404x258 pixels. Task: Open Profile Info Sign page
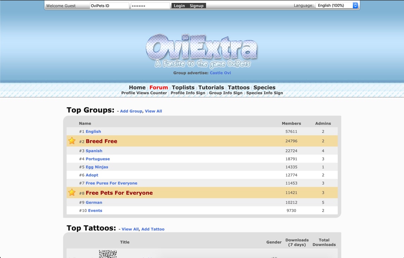188,93
